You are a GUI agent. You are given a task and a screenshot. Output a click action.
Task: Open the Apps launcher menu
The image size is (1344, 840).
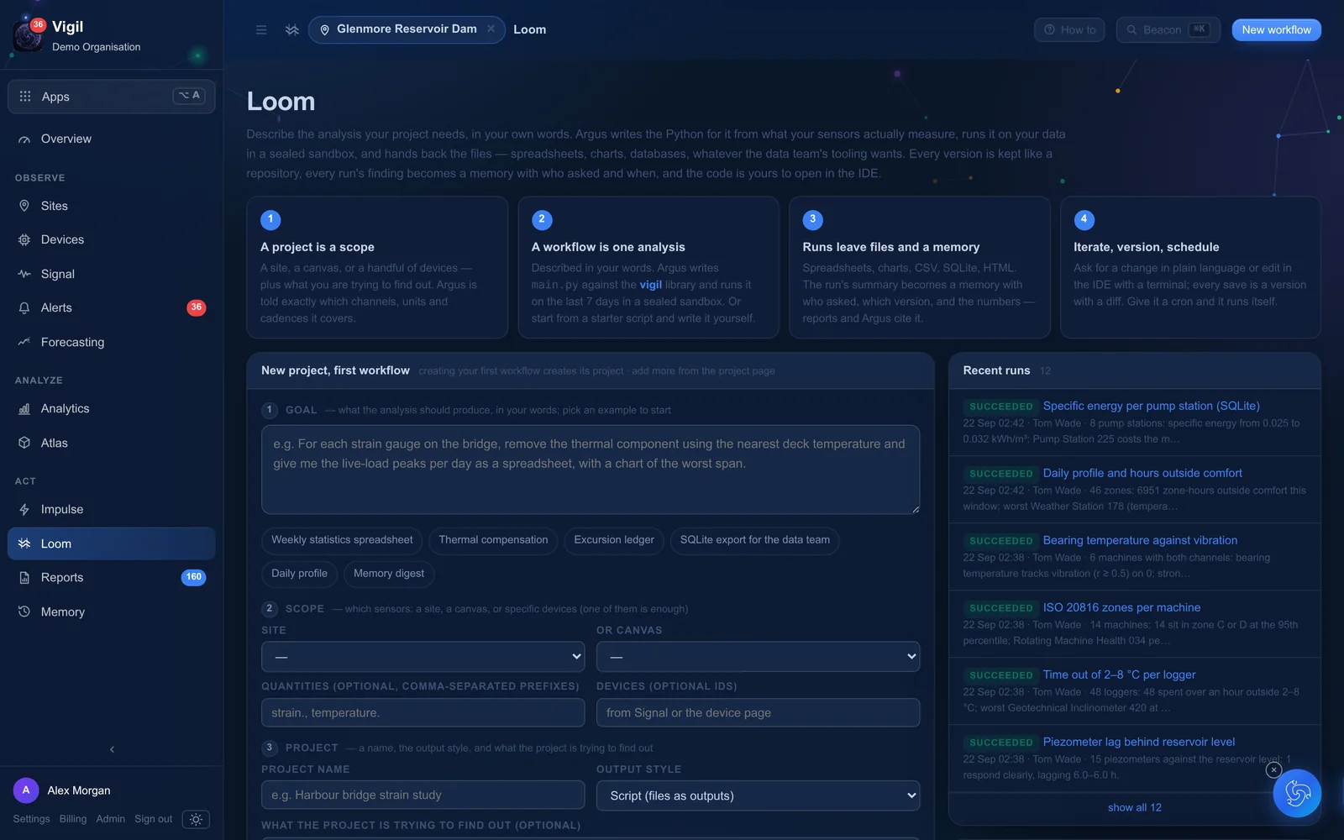[112, 97]
